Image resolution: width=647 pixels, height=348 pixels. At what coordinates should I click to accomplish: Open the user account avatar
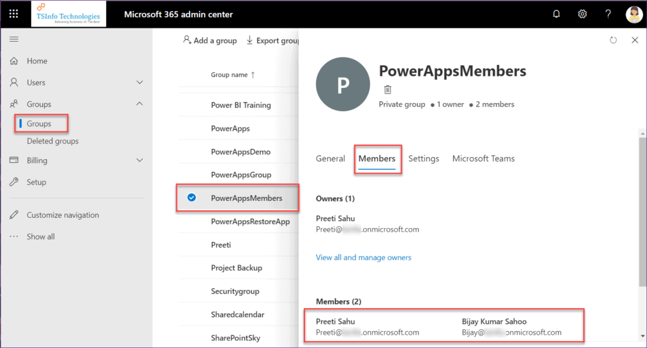click(x=634, y=15)
